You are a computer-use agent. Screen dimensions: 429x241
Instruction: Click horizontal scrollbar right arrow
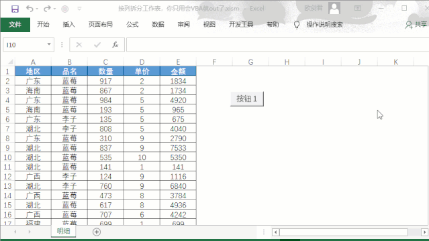[x=424, y=232]
